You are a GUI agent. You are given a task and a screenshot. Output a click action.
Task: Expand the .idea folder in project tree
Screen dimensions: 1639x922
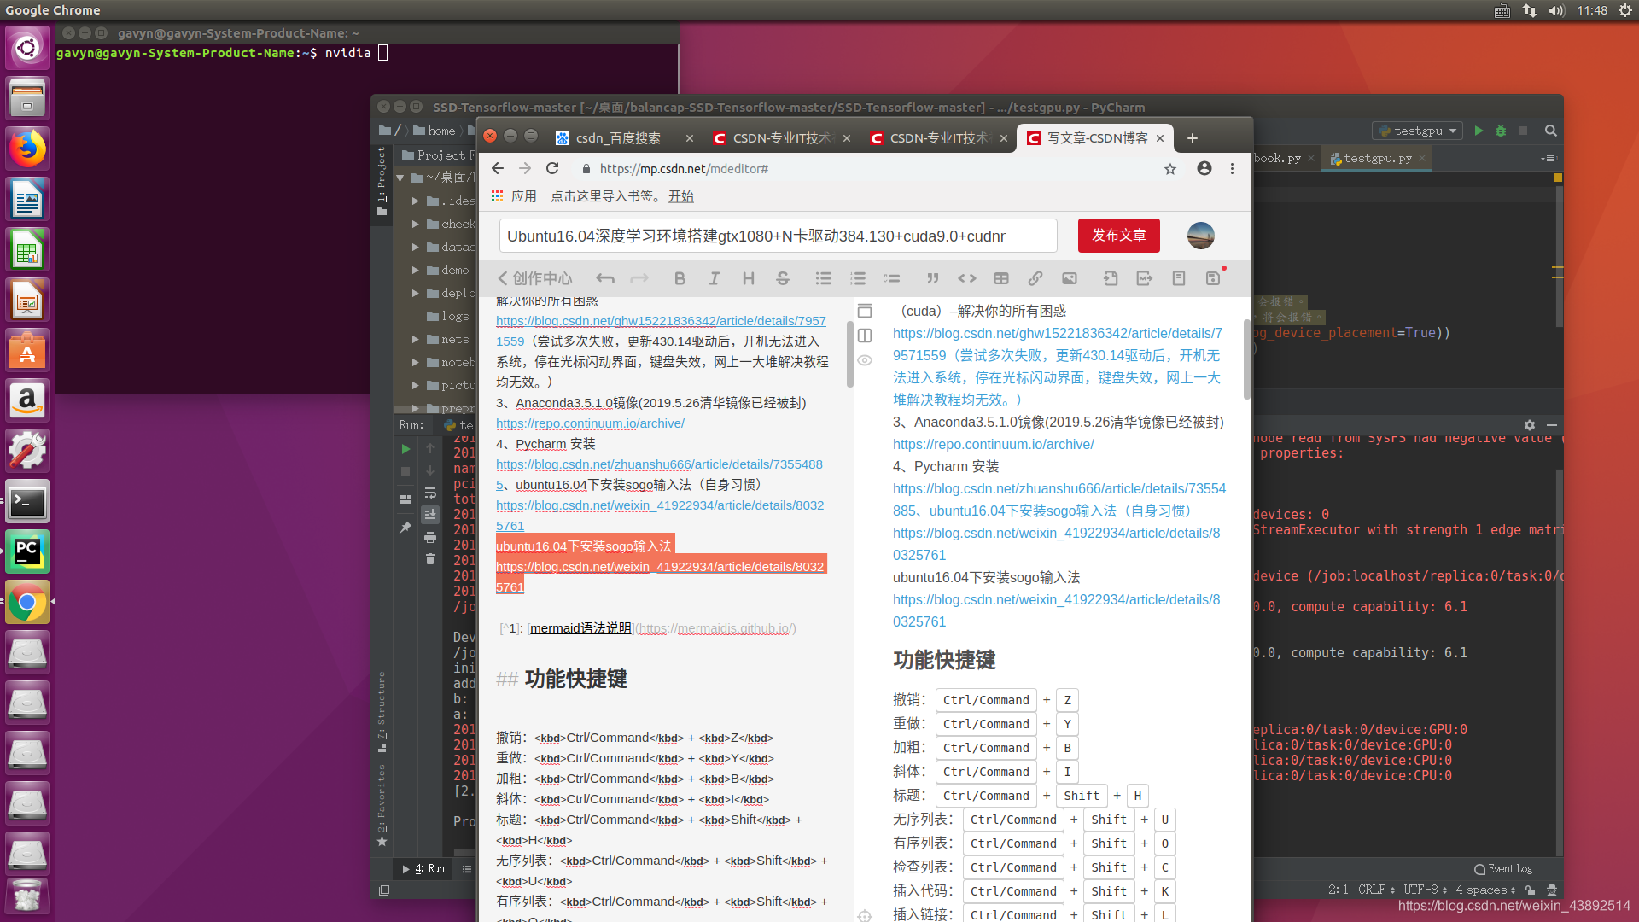point(416,201)
